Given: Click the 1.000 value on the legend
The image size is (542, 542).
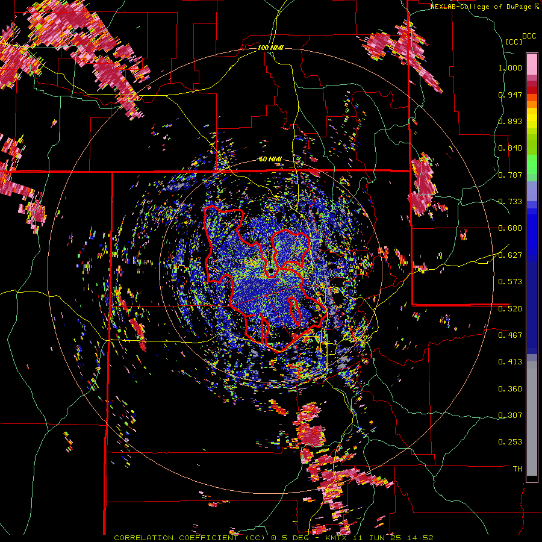Looking at the screenshot, I should [x=510, y=67].
